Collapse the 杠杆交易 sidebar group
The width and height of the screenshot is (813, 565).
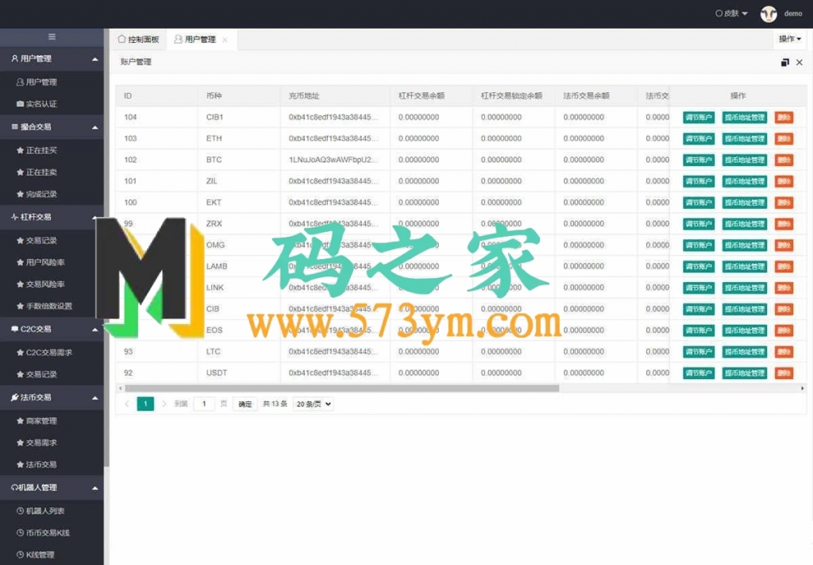pyautogui.click(x=95, y=218)
